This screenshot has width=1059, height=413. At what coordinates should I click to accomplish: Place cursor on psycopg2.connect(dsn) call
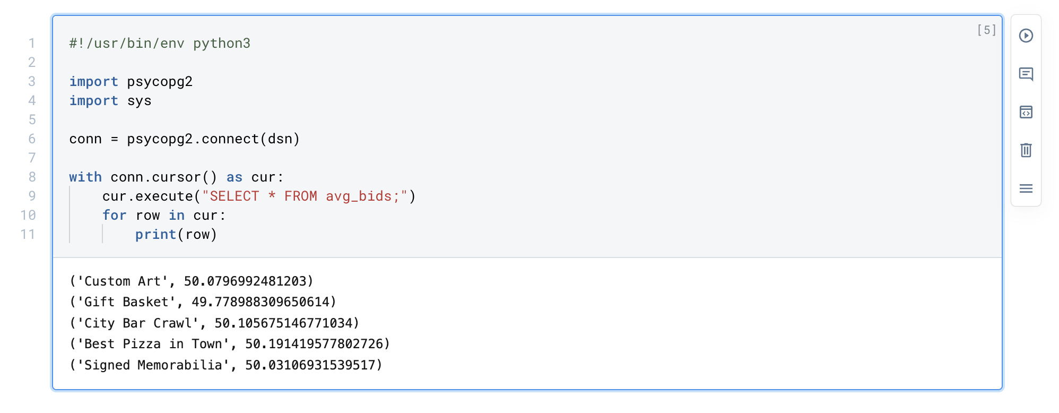point(213,139)
